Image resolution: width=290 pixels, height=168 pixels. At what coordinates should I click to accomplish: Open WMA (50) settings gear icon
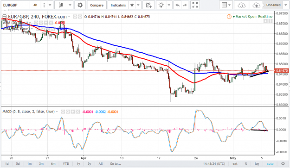41,23
